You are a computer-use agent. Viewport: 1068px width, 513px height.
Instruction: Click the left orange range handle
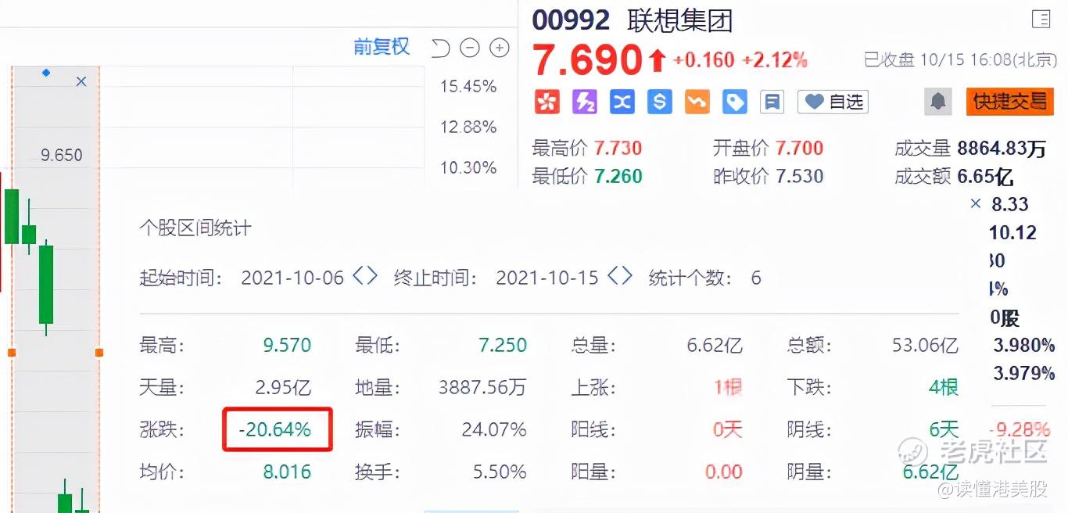click(11, 353)
